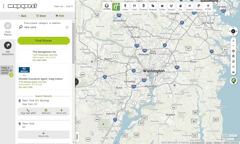Show Pharmacy locations on the map

pos(144,7)
